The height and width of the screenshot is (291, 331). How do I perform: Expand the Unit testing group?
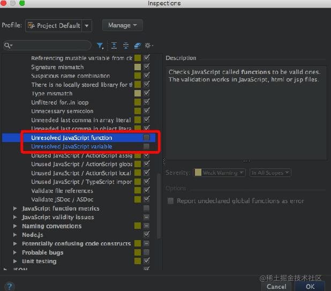(15, 261)
